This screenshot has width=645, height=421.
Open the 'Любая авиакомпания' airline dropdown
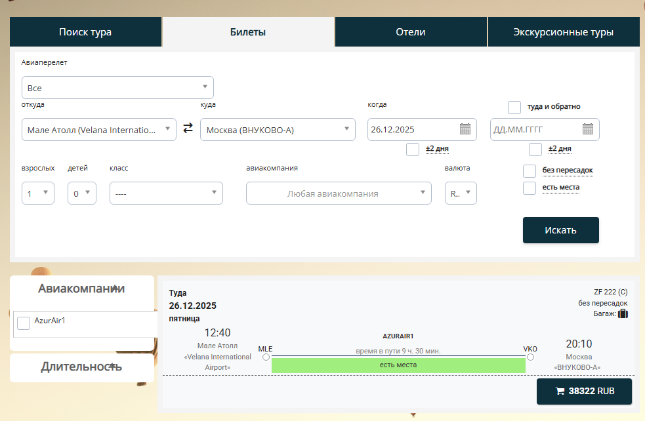pos(339,193)
